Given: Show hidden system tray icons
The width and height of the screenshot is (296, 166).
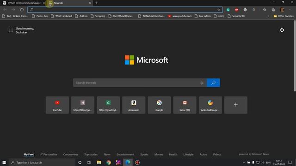Looking at the screenshot, I should (244, 162).
